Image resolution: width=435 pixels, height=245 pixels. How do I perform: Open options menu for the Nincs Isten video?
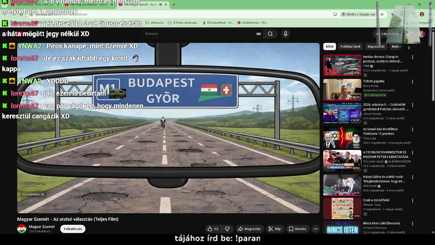tap(413, 224)
